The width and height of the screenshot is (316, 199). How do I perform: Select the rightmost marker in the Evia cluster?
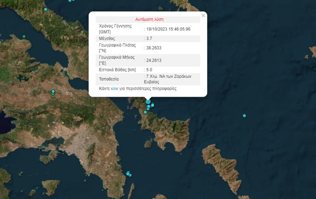[x=152, y=105]
